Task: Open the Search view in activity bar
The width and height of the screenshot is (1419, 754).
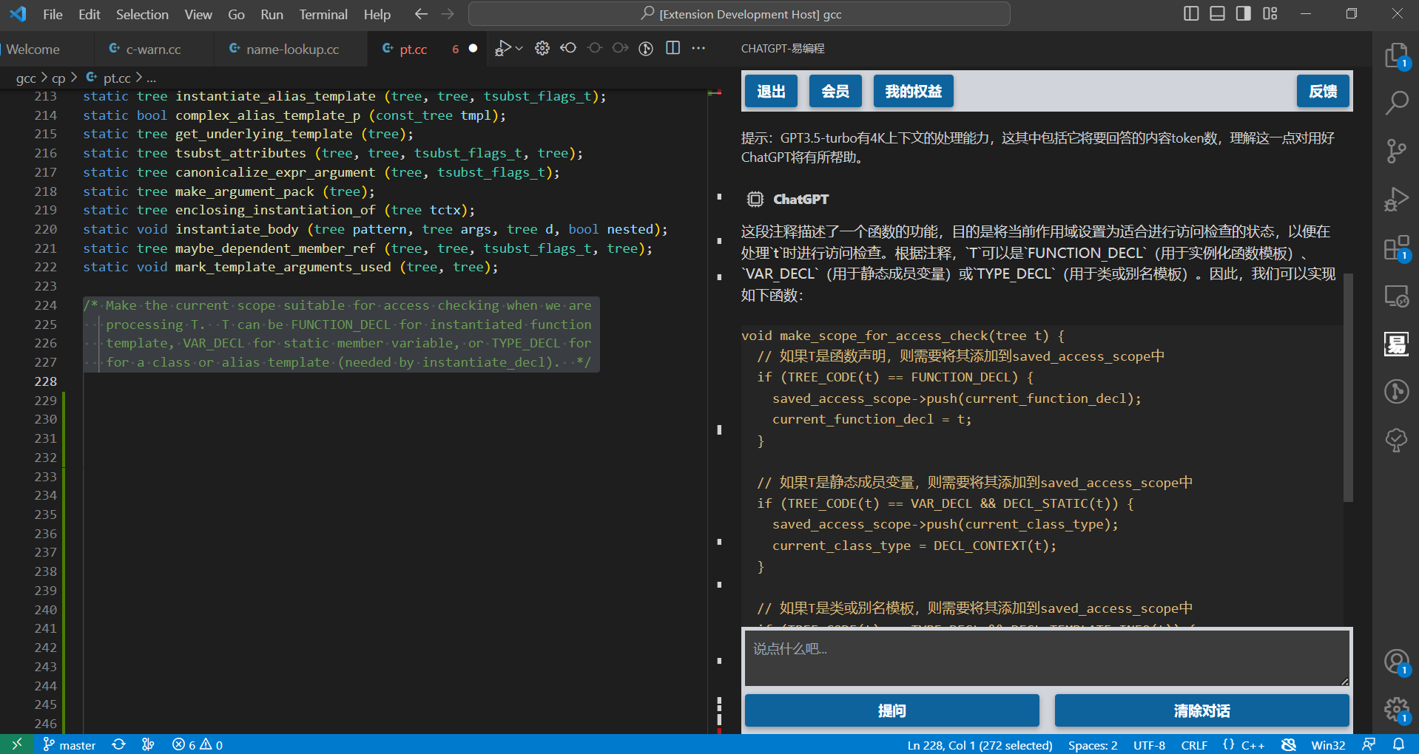Action: click(x=1396, y=103)
